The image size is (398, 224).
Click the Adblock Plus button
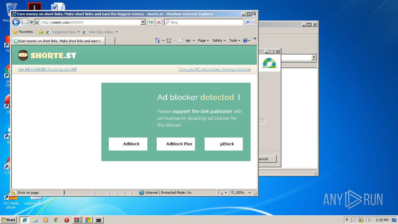(x=176, y=144)
